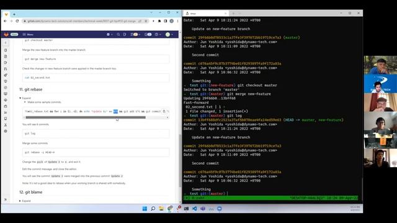
Task: Expand the GitLab sidebar with double chevron
Action: pos(6,199)
